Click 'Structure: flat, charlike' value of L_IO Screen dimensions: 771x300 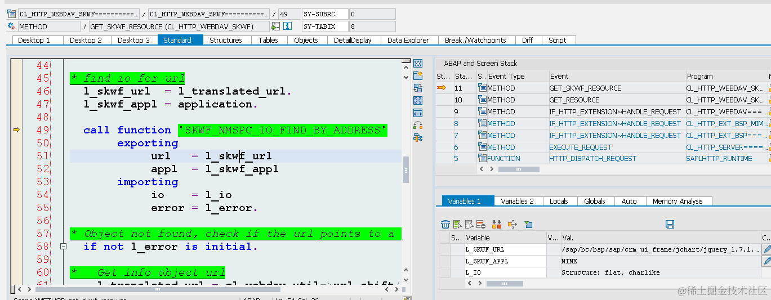point(610,272)
